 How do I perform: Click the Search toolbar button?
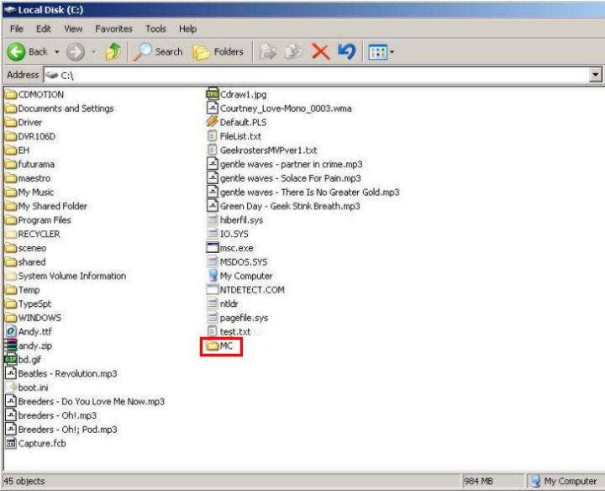[158, 52]
